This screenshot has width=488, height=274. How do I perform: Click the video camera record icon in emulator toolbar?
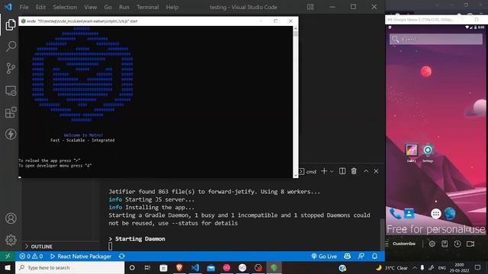coord(470,244)
